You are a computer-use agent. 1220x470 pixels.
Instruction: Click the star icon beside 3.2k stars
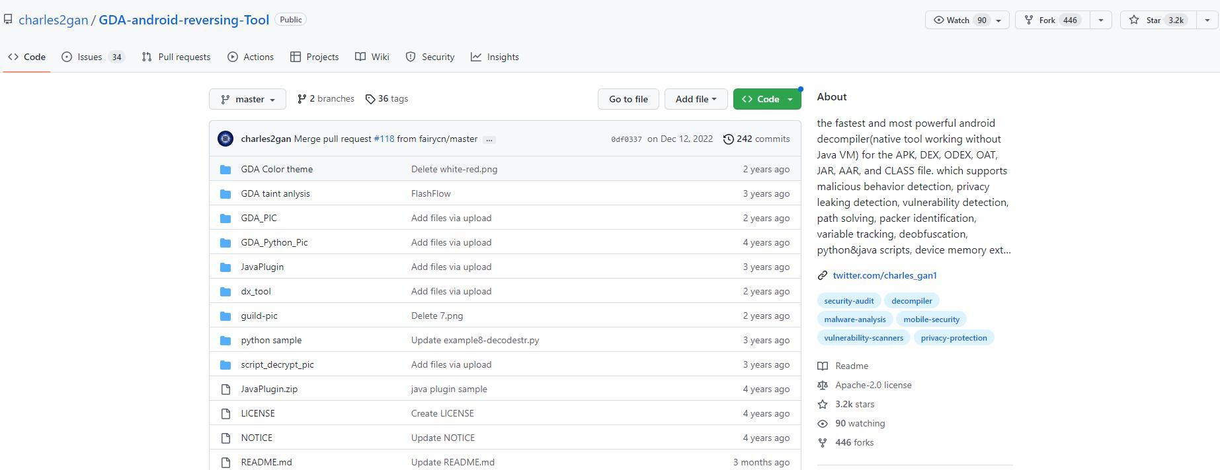823,404
